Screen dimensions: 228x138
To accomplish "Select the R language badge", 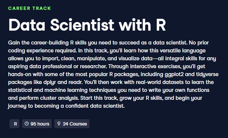I will 15,124.
